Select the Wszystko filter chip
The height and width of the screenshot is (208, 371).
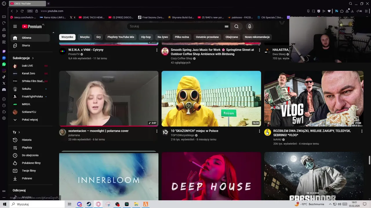(x=67, y=37)
